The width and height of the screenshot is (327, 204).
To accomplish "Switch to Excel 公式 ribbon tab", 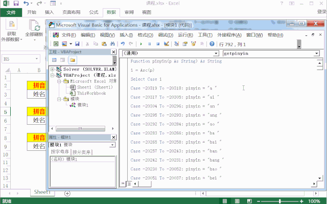I will (94, 12).
